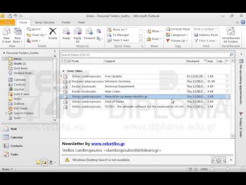Click the Search Inbox field

point(145,55)
